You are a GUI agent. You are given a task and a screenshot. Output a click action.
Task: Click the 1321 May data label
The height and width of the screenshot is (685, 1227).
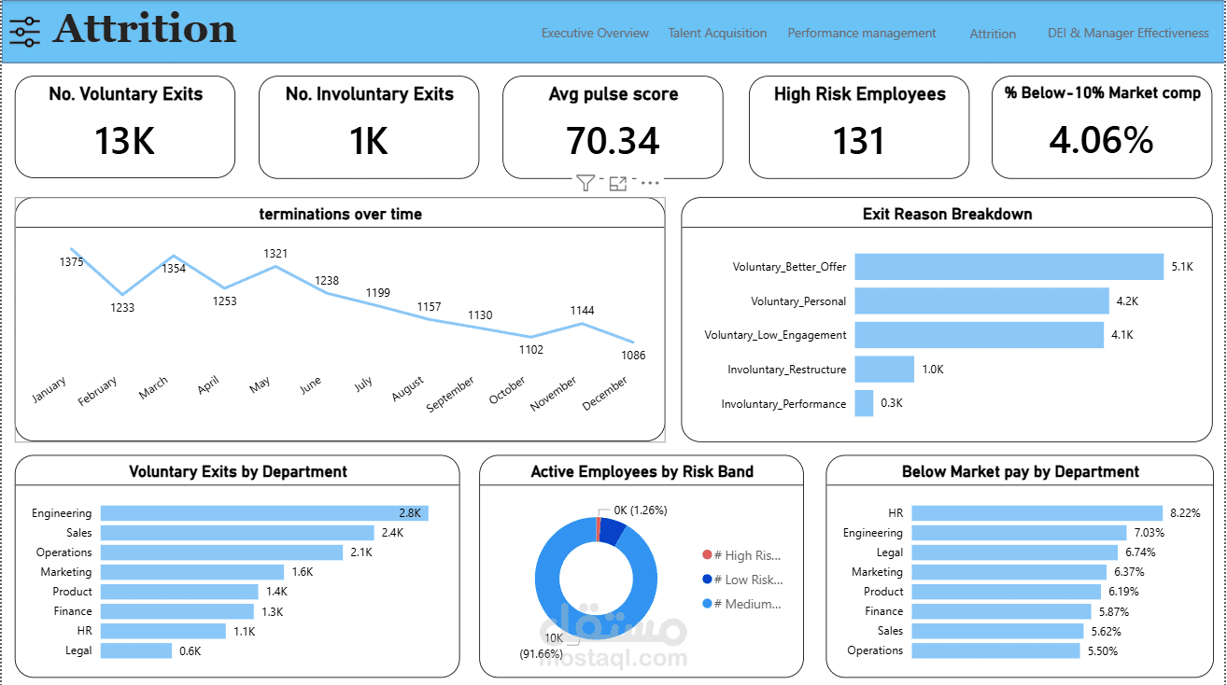[x=275, y=254]
